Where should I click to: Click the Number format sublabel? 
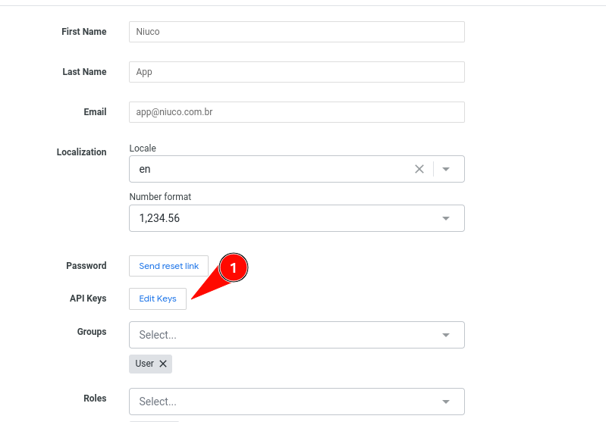160,197
